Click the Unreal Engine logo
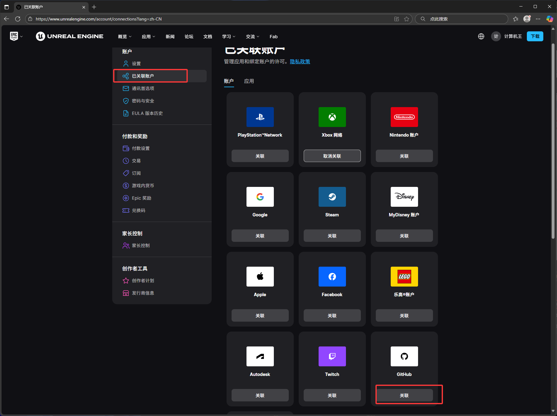The image size is (557, 416). (x=70, y=36)
